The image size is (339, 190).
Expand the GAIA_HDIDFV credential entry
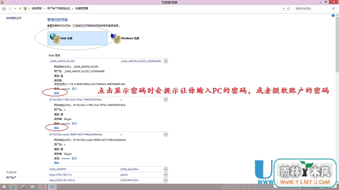166,169
